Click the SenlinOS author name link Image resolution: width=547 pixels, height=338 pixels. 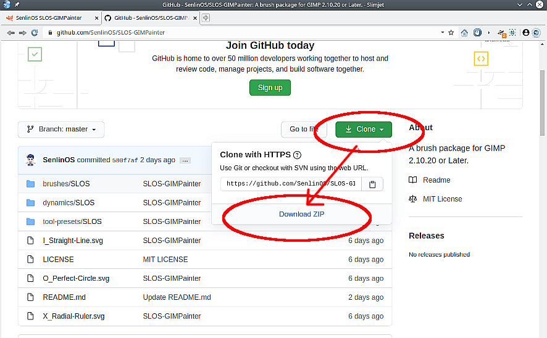59,160
